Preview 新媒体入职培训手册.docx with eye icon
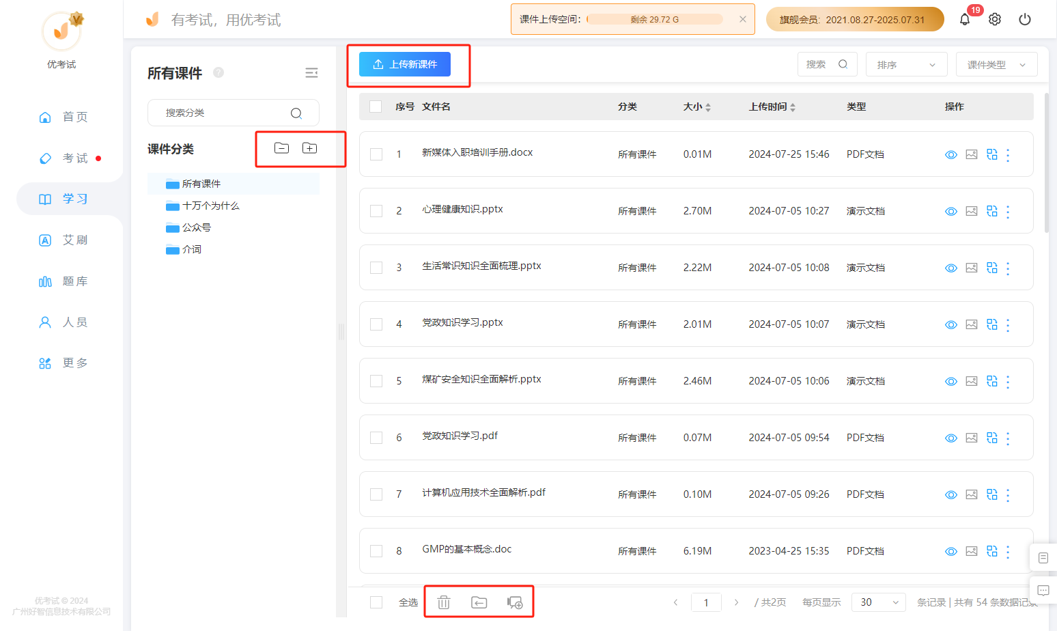 tap(951, 155)
